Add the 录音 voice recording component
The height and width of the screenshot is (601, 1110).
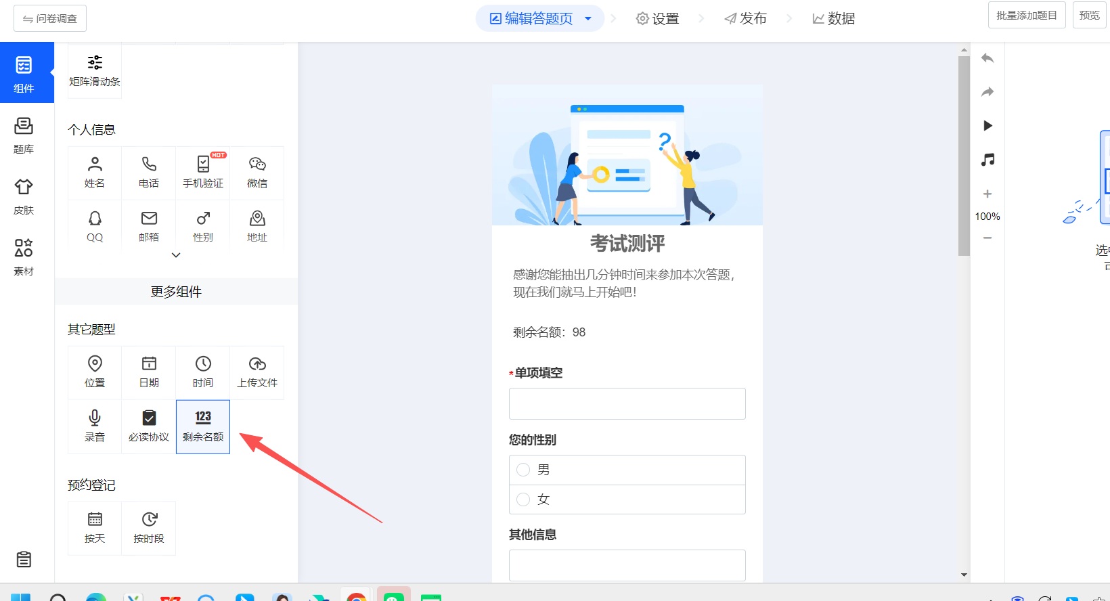tap(95, 426)
